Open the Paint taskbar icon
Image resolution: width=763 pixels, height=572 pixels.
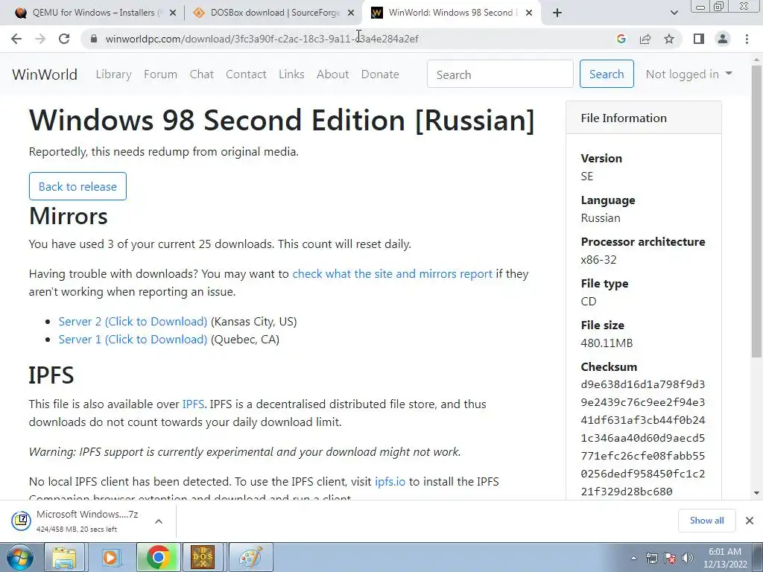pos(250,557)
